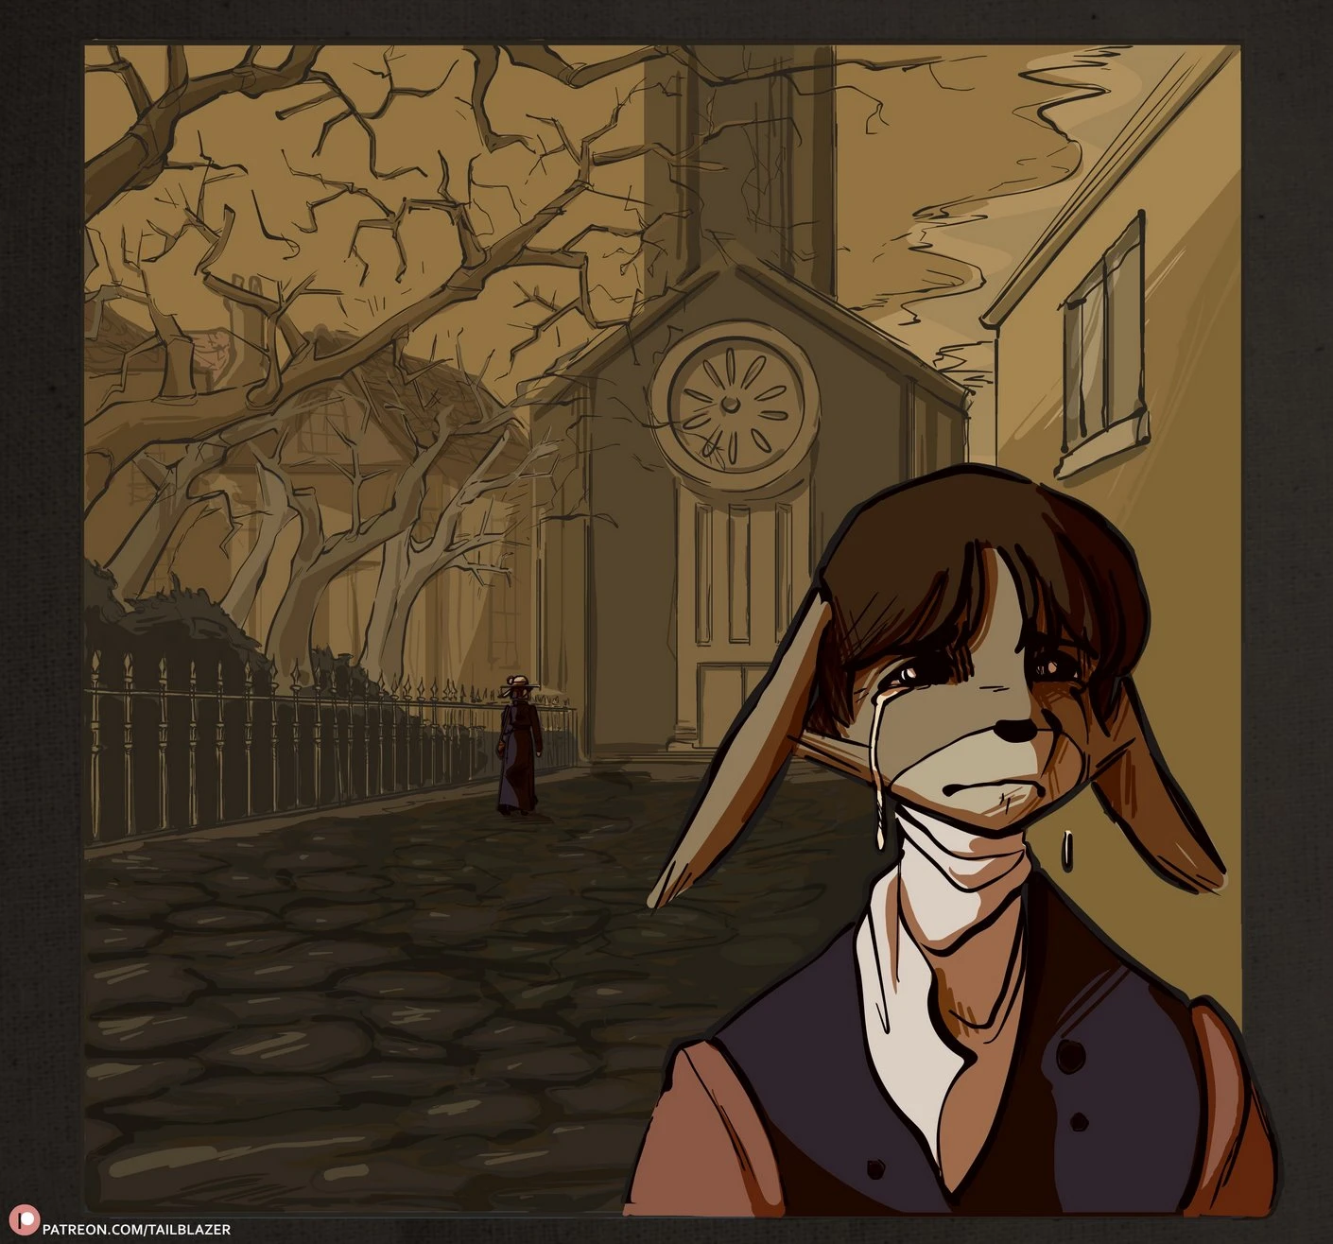Click the top button on the dark vest
This screenshot has height=1244, width=1333.
point(1072,1056)
